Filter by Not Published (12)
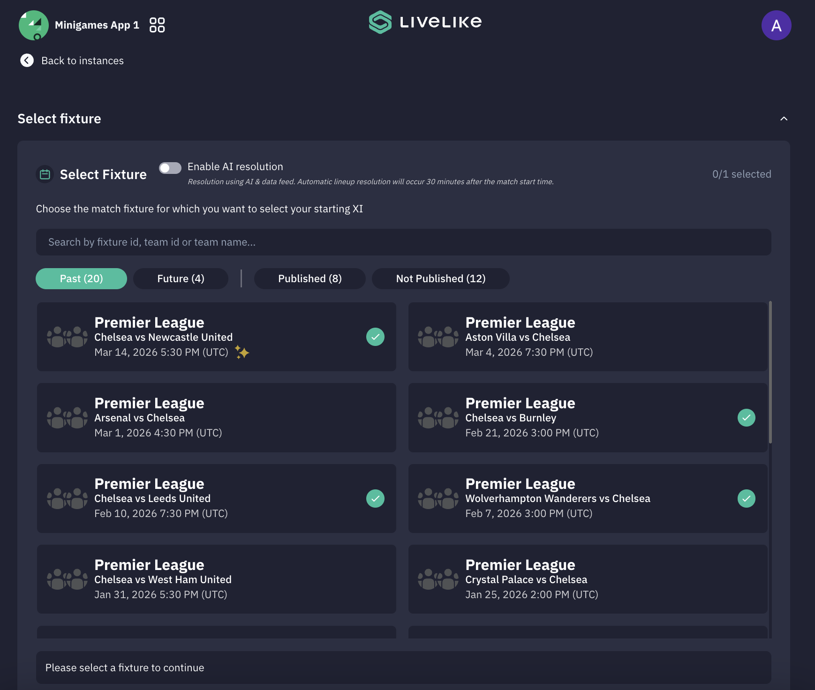This screenshot has height=690, width=815. [440, 278]
